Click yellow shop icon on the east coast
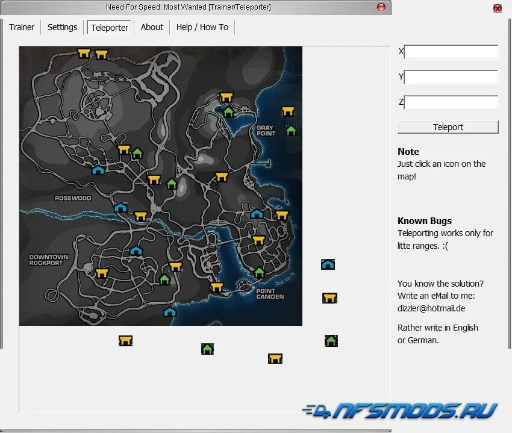Viewport: 512px width, 433px height. tap(282, 215)
